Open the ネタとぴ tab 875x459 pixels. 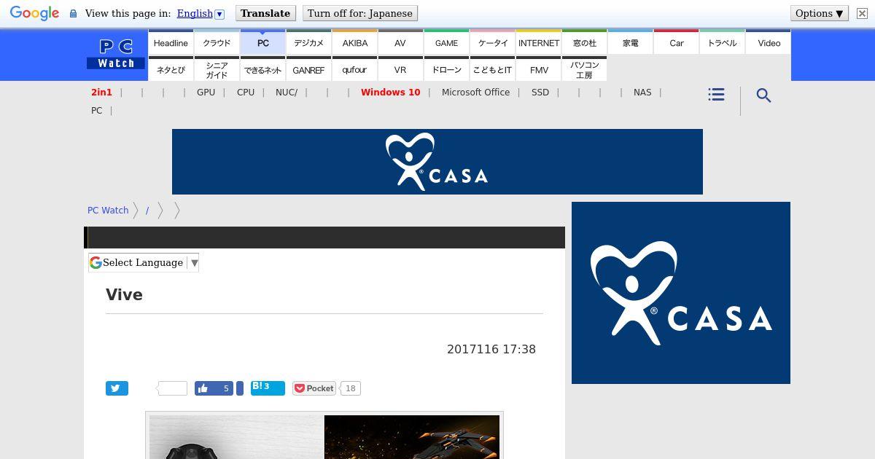coord(171,70)
